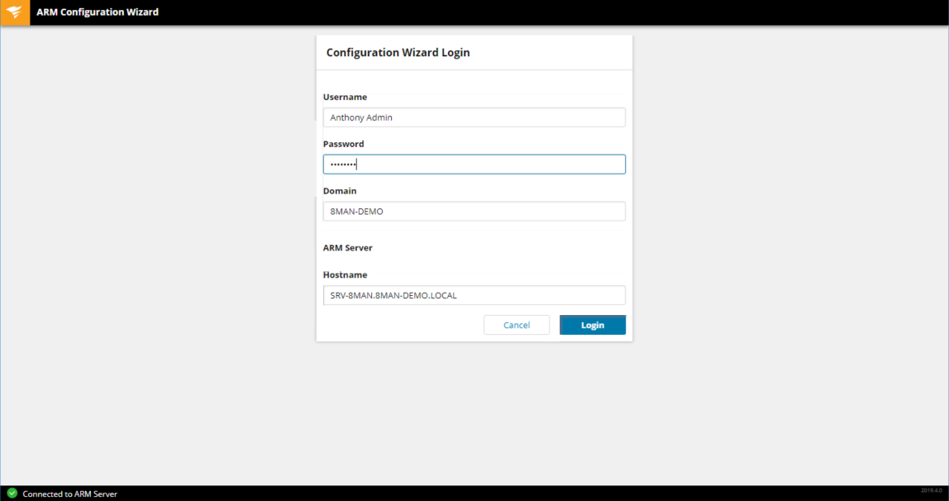Click the green connection status checkmark

pyautogui.click(x=12, y=494)
